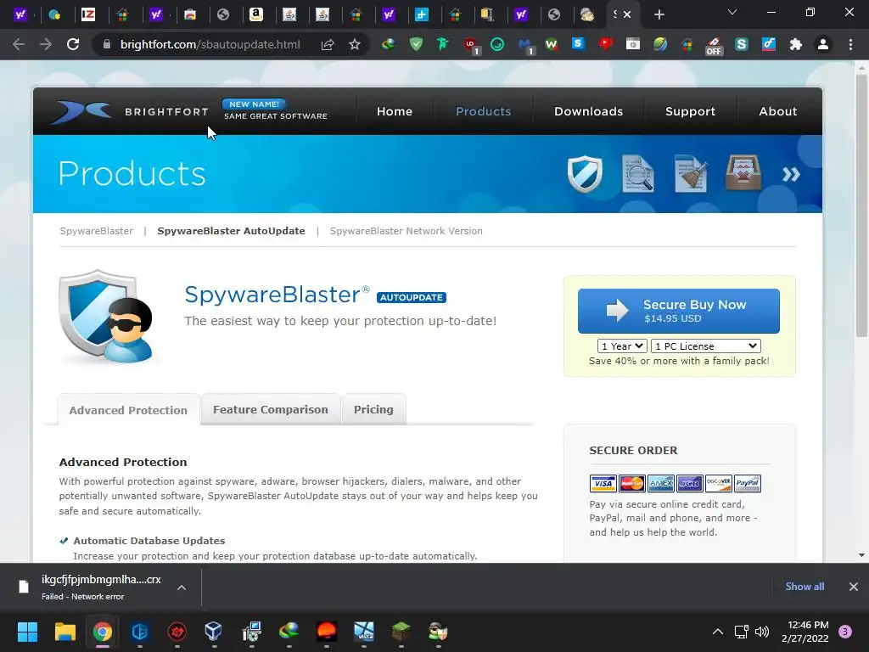869x652 pixels.
Task: Open the Extensions puzzle menu
Action: pyautogui.click(x=796, y=44)
